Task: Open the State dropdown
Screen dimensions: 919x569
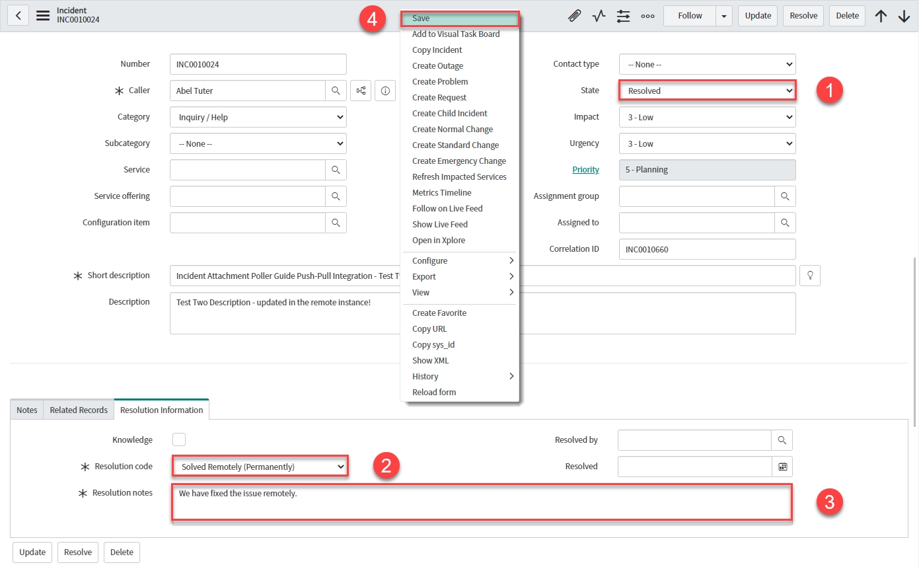Action: coord(707,91)
